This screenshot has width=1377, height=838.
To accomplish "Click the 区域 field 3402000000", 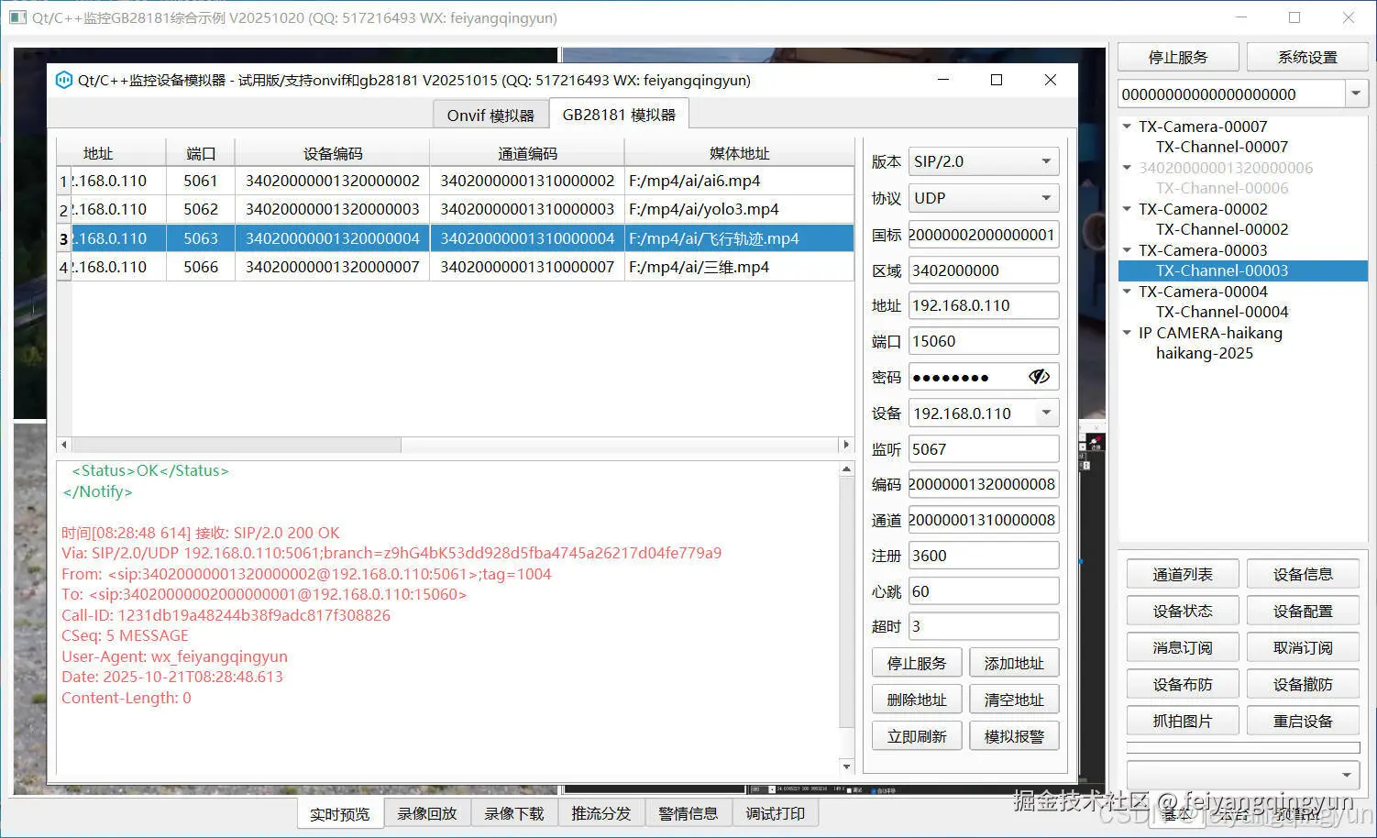I will point(984,270).
